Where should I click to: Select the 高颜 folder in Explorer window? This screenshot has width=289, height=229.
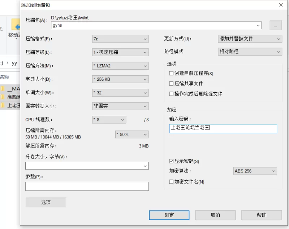point(10,97)
